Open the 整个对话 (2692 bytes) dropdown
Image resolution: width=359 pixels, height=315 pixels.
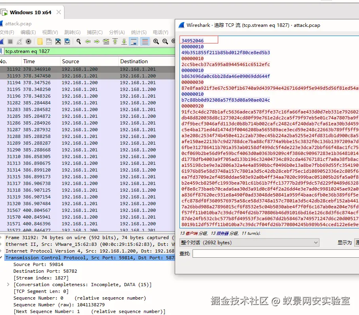pos(249,242)
